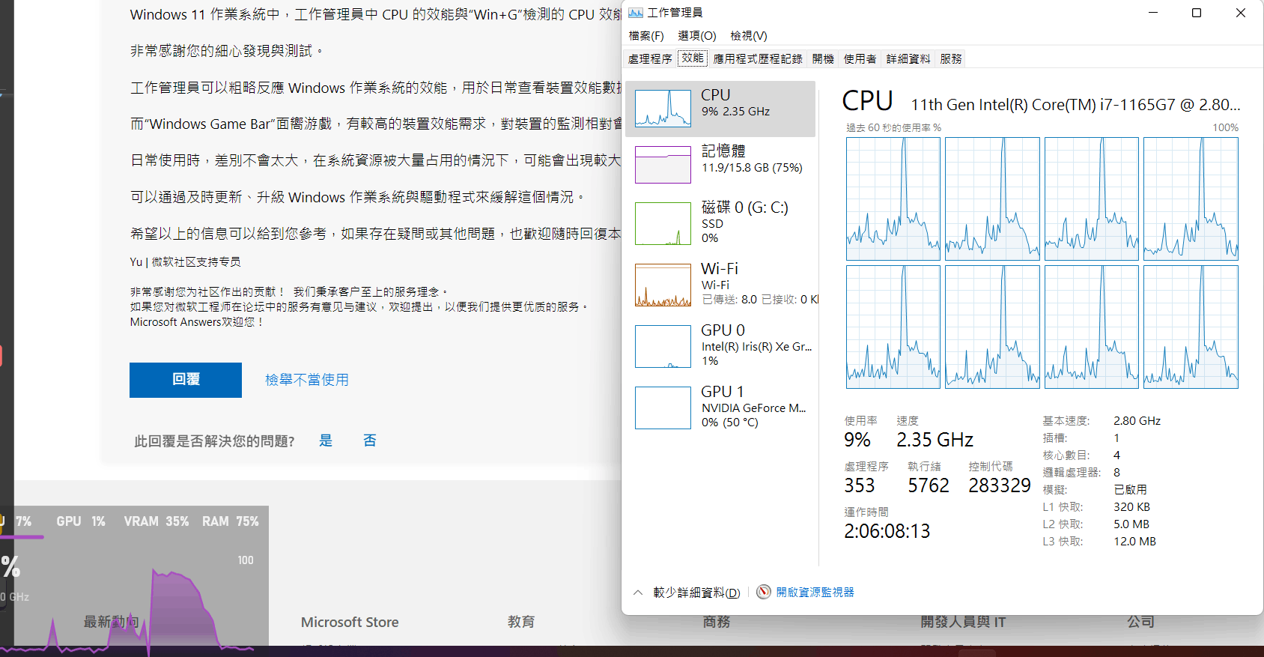Click the blue 回覆 button on webpage

pos(186,380)
